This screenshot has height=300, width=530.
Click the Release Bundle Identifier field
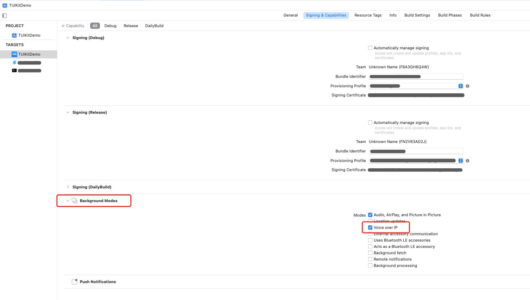(x=416, y=151)
